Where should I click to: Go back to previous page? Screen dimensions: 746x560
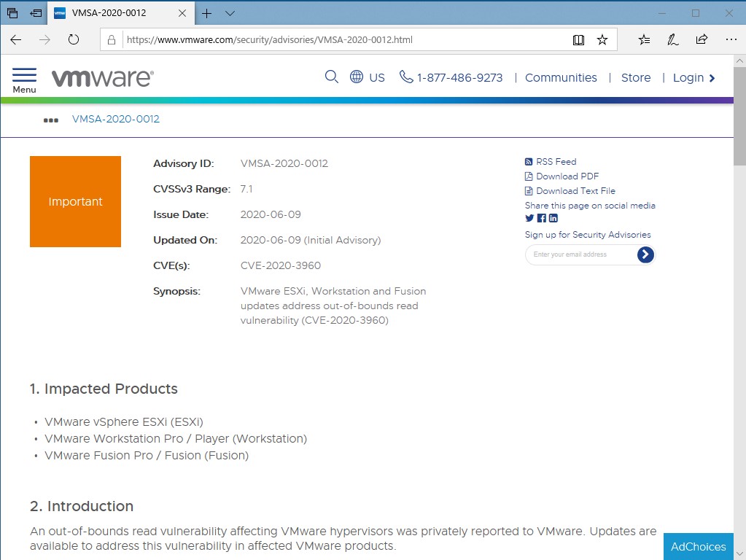click(x=16, y=39)
